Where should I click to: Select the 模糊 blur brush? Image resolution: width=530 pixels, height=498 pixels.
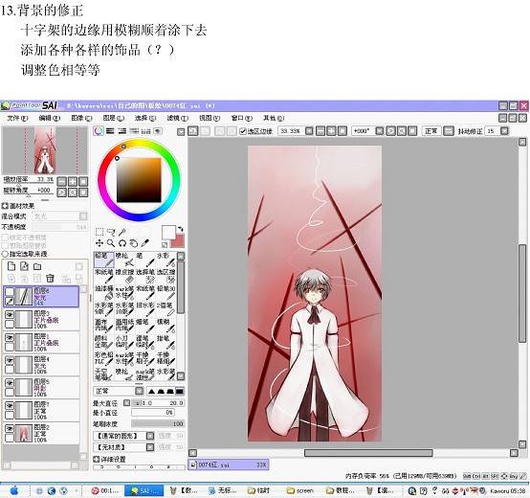tap(166, 327)
